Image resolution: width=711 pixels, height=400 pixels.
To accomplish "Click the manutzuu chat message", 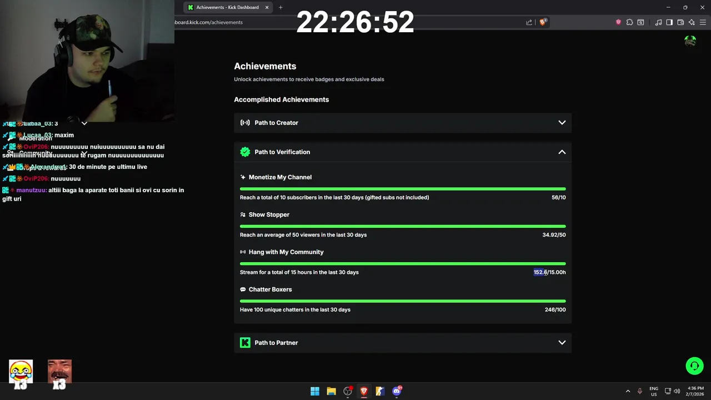I will 93,194.
